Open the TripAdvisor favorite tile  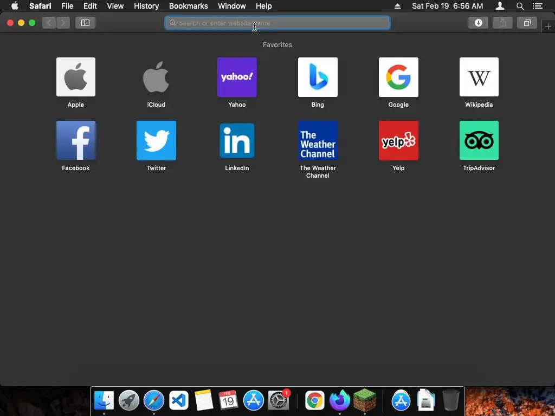(x=479, y=140)
